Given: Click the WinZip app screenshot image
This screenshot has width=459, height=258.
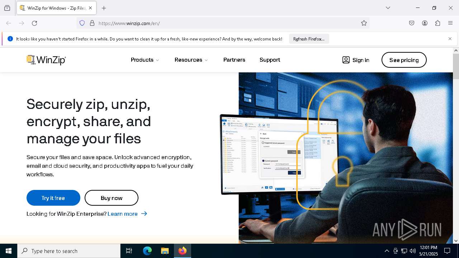Looking at the screenshot, I should pos(279,154).
